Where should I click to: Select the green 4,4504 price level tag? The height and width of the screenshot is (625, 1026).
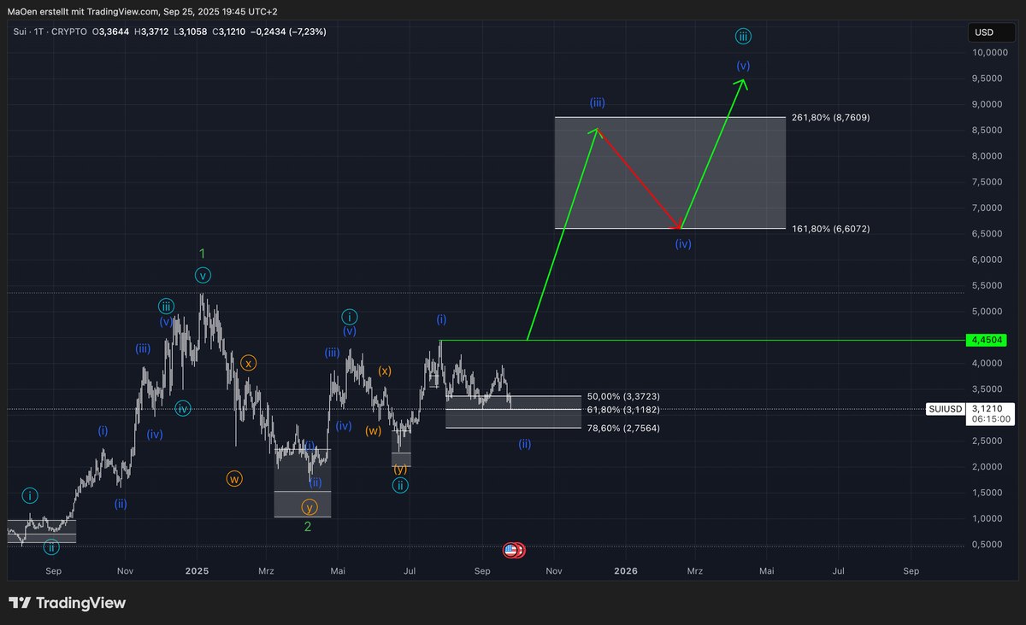[984, 341]
